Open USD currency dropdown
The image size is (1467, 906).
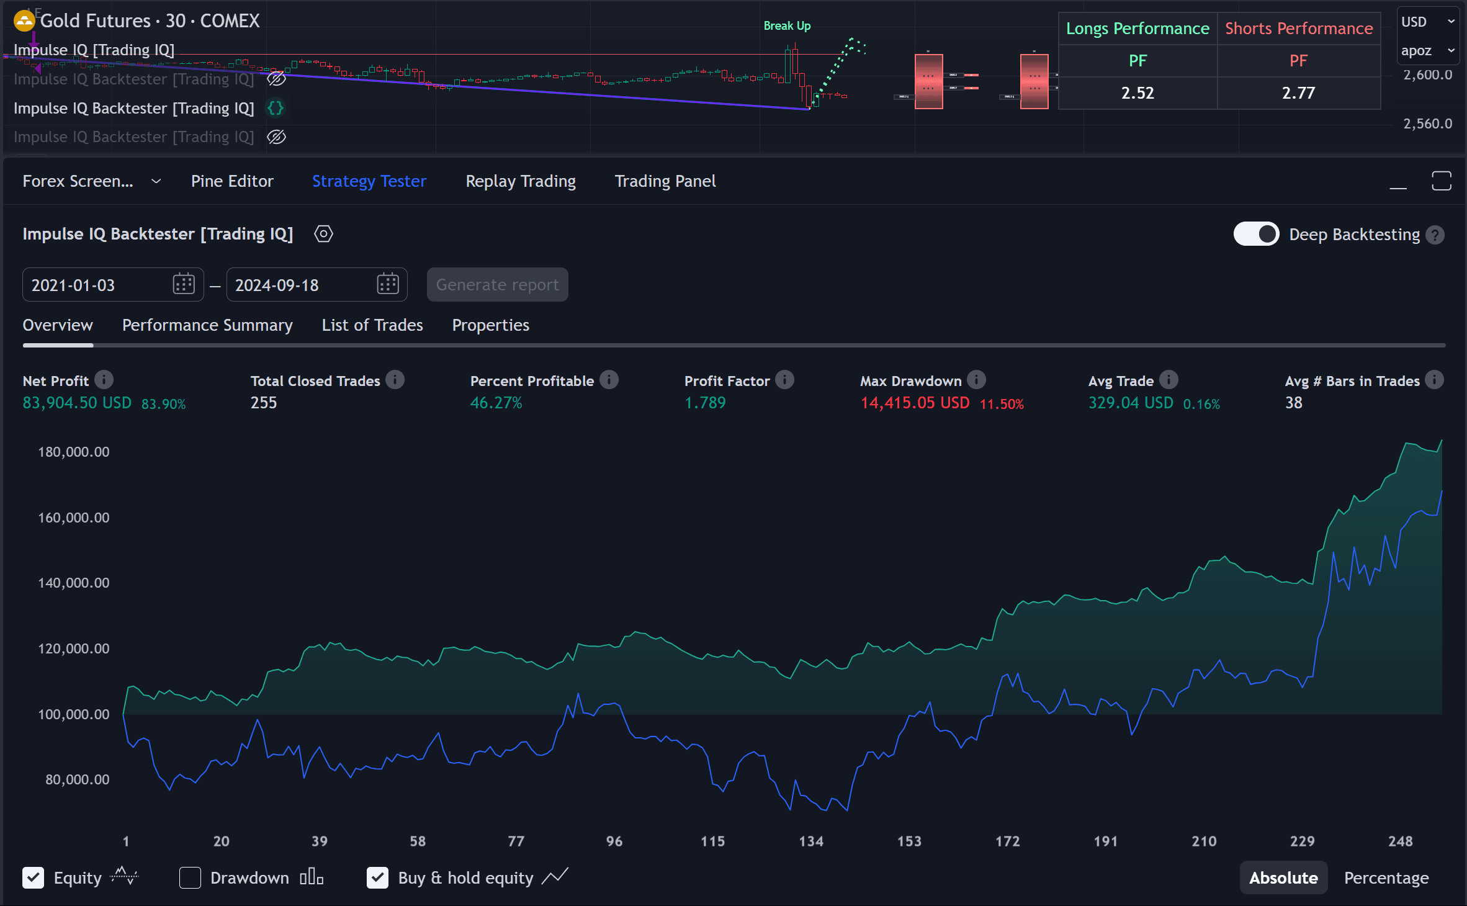(1428, 22)
